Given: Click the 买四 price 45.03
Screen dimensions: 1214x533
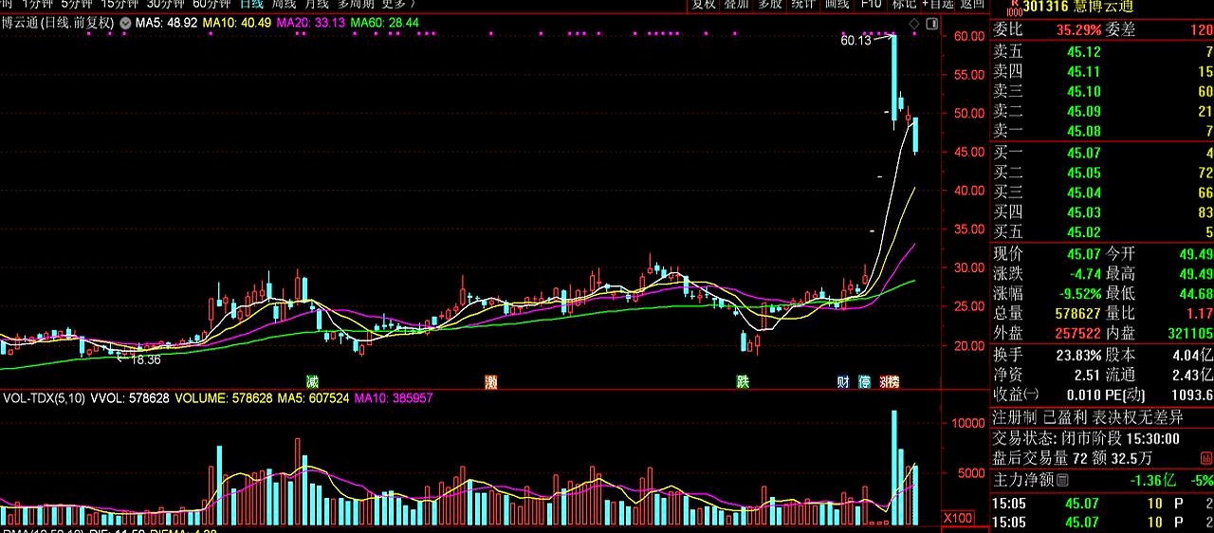Looking at the screenshot, I should point(1084,212).
